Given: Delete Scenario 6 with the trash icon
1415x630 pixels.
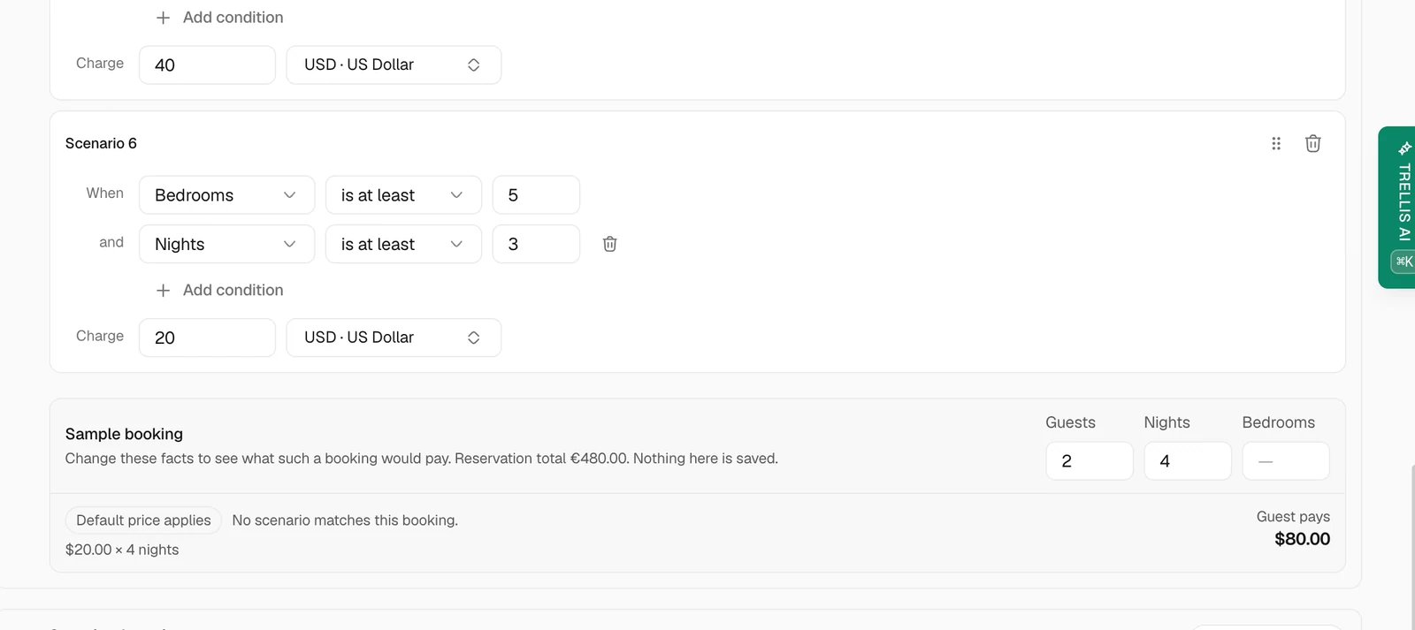Looking at the screenshot, I should [1312, 143].
